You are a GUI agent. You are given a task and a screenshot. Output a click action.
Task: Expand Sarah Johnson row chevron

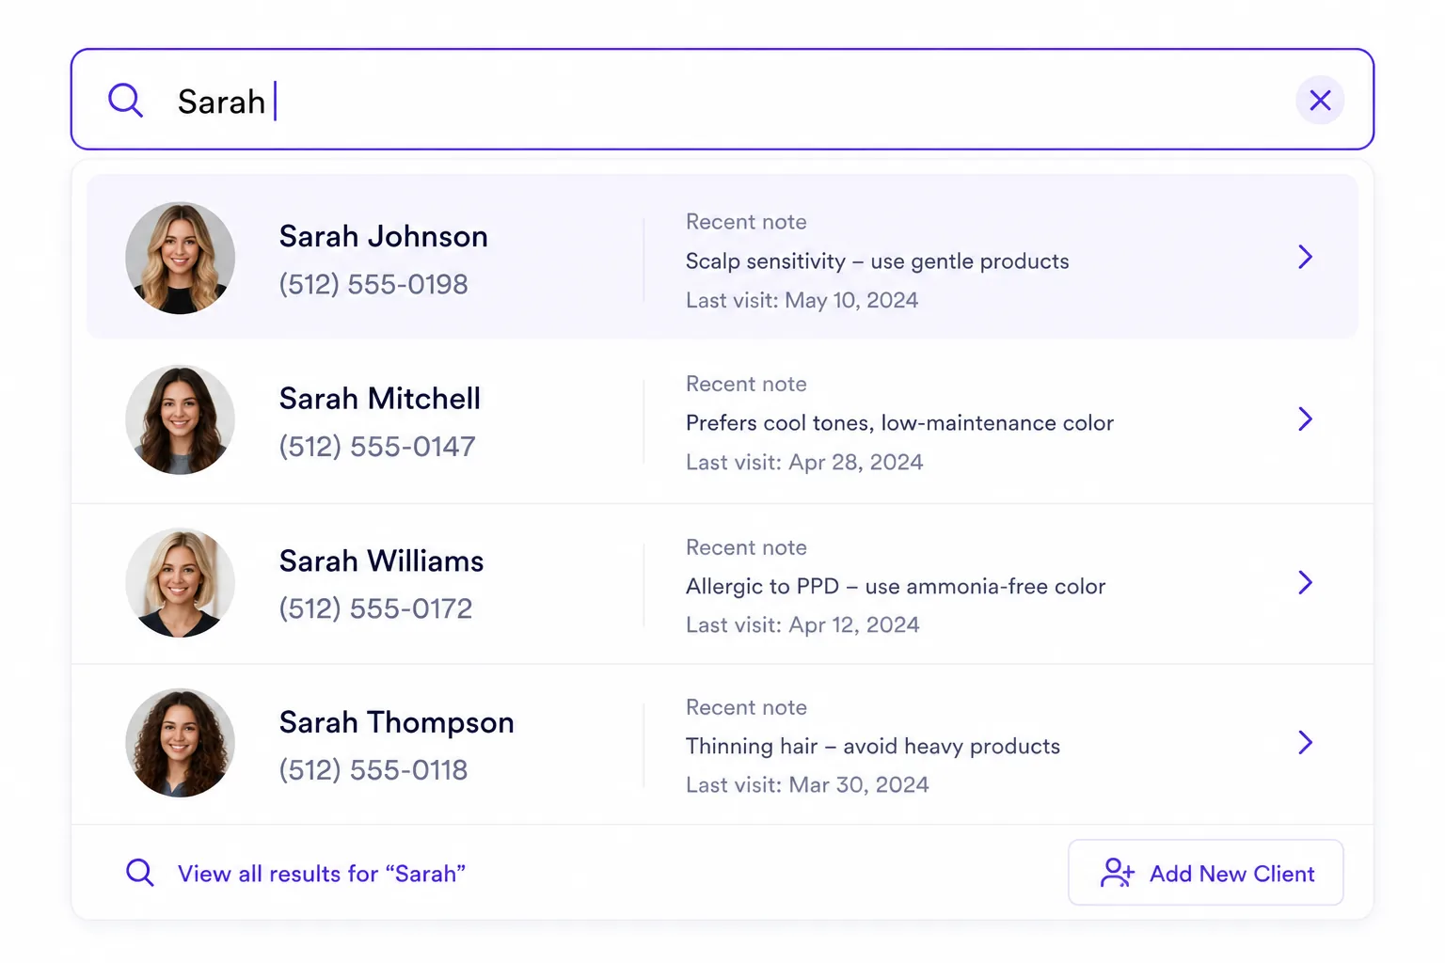pyautogui.click(x=1305, y=257)
